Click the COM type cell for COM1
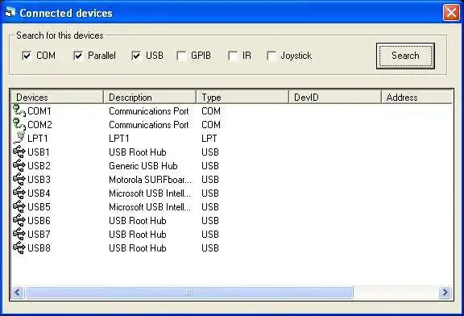This screenshot has height=316, width=464. point(211,111)
